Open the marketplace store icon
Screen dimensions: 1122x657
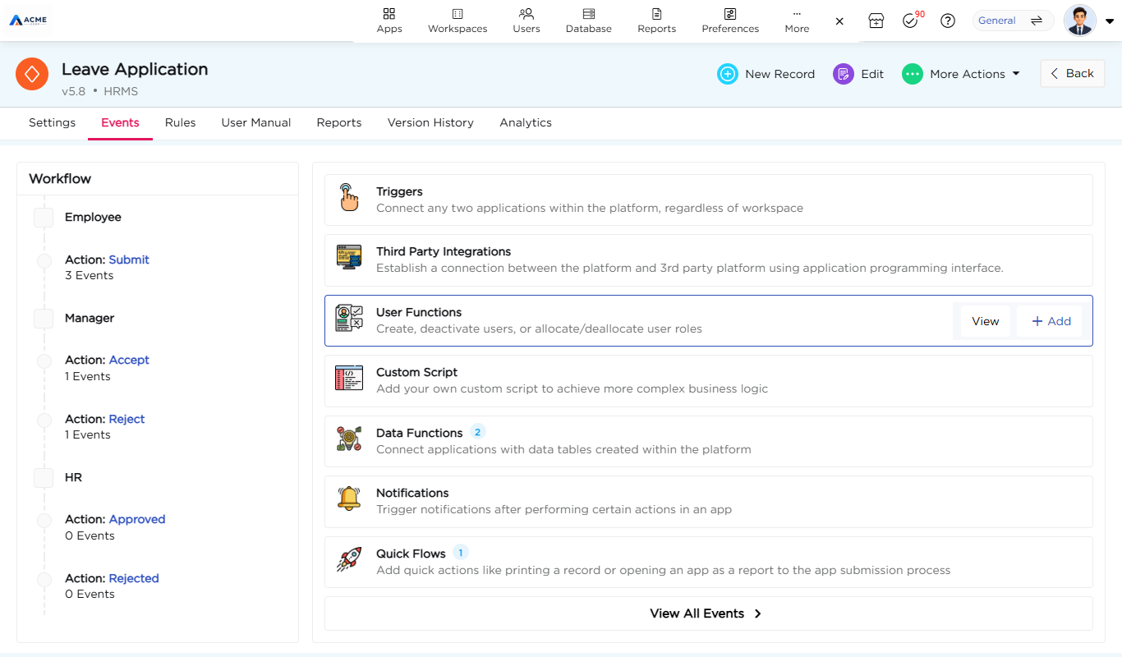tap(876, 21)
